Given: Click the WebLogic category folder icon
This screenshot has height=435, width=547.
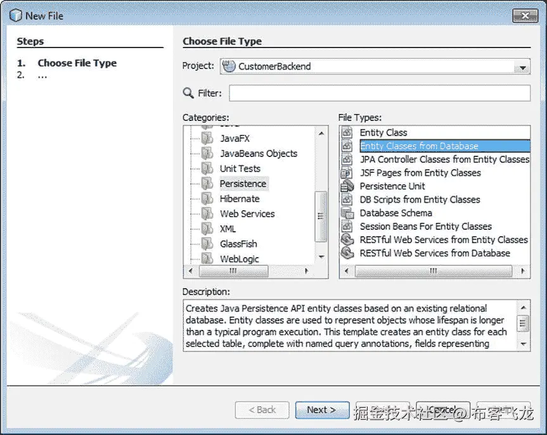Looking at the screenshot, I should coord(207,258).
